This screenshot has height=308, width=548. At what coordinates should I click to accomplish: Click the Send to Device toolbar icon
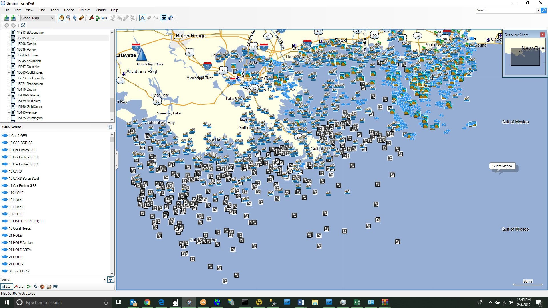6,18
